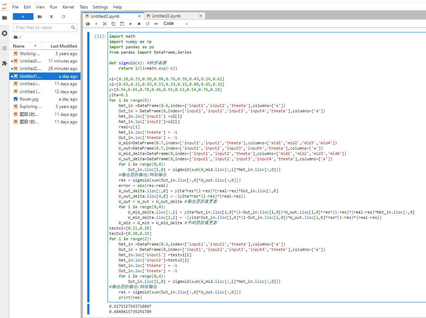Restart the kernel with refresh arrow icon
Image resolution: width=426 pixels, height=318 pixels.
[x=147, y=24]
